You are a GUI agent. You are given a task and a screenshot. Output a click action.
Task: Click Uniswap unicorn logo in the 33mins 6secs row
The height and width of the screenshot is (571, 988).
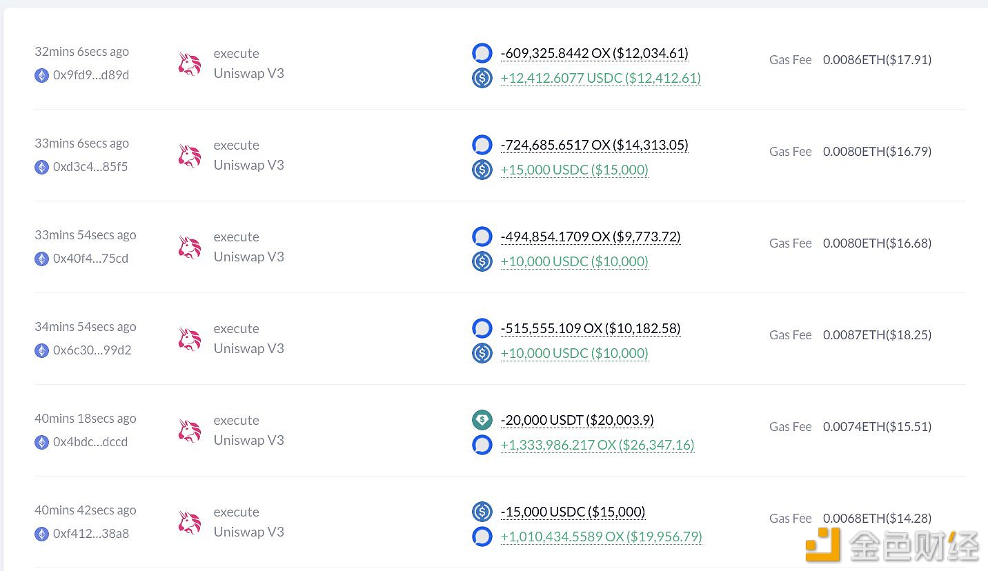(x=190, y=156)
